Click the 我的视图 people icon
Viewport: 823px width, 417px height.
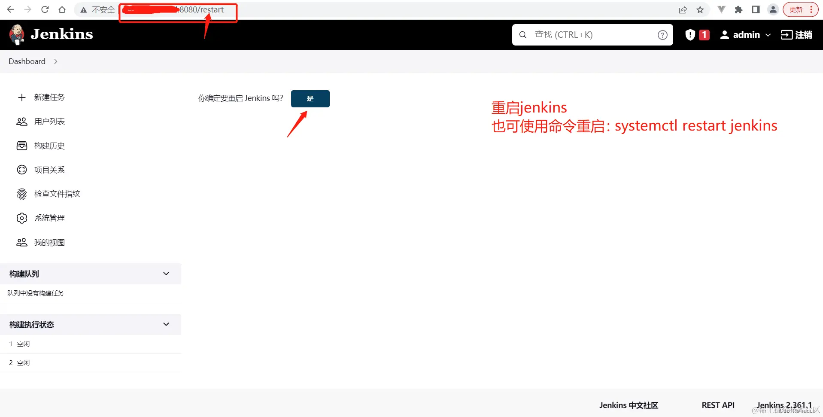(x=22, y=242)
